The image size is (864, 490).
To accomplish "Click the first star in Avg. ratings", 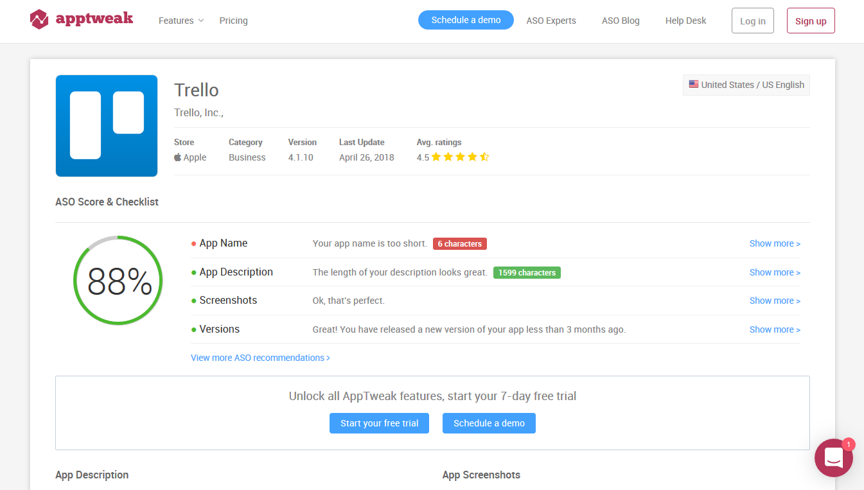I will [437, 156].
